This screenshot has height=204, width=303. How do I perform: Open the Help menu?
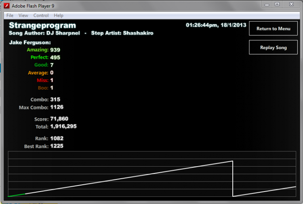59,15
